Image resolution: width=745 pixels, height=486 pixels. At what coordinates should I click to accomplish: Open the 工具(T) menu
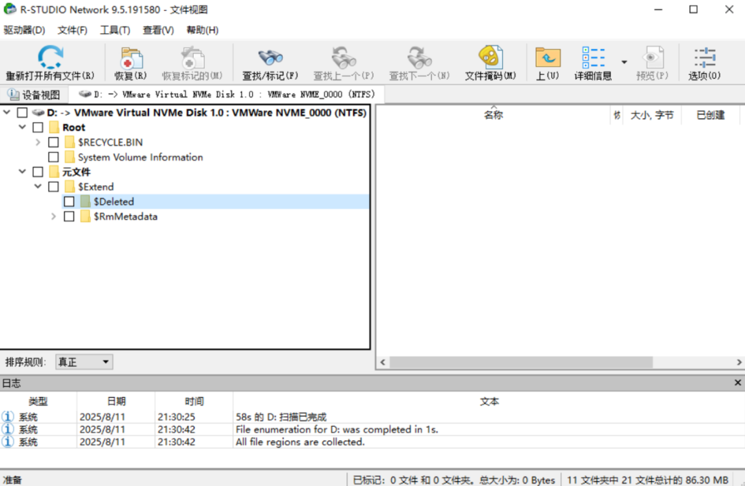pos(115,30)
